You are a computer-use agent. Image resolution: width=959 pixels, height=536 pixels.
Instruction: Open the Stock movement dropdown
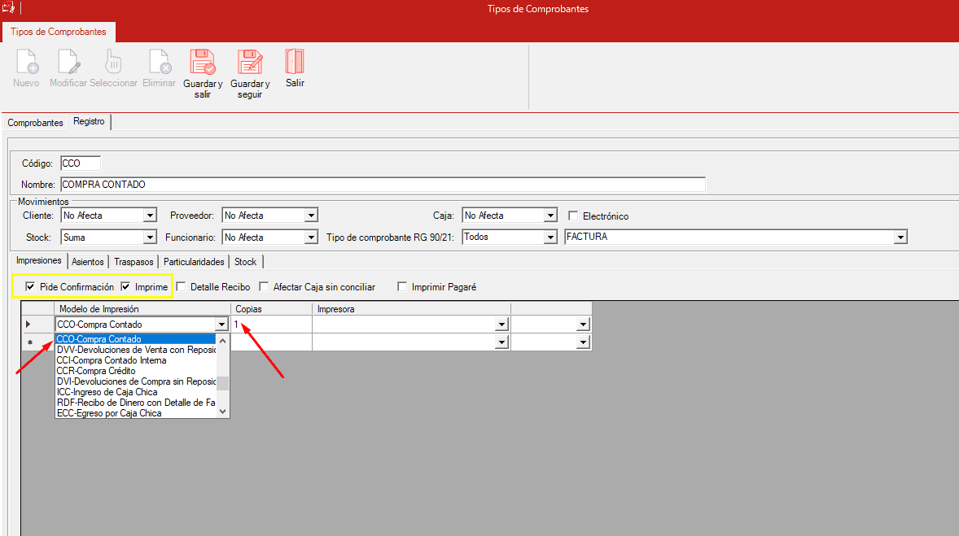[150, 237]
